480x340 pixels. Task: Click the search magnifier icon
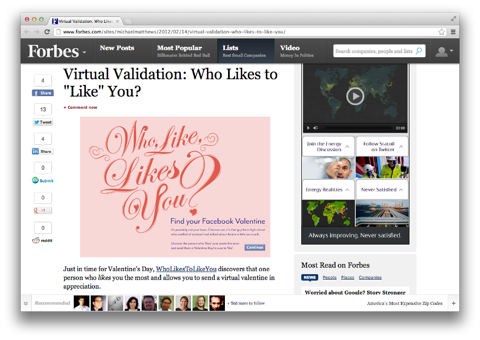tap(419, 51)
